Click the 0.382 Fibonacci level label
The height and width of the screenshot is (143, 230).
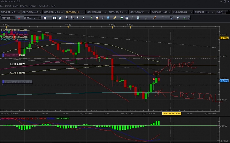click(18, 72)
